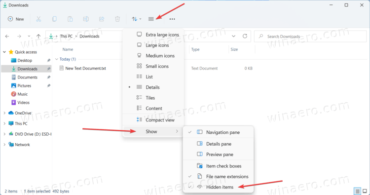Click Downloads in the address breadcrumb
The height and width of the screenshot is (195, 370).
click(89, 37)
